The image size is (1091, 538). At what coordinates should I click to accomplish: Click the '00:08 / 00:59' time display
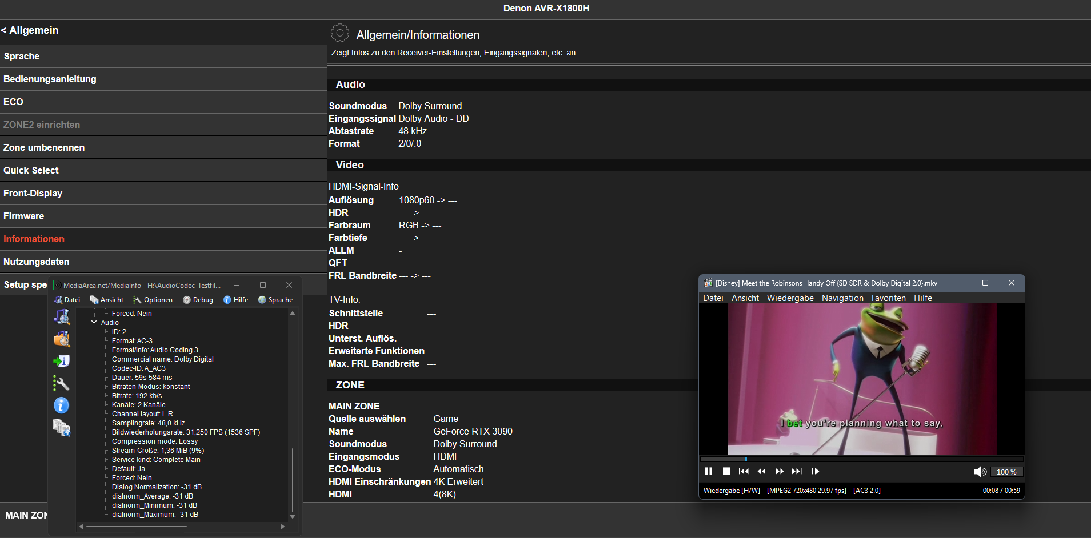tap(1001, 491)
